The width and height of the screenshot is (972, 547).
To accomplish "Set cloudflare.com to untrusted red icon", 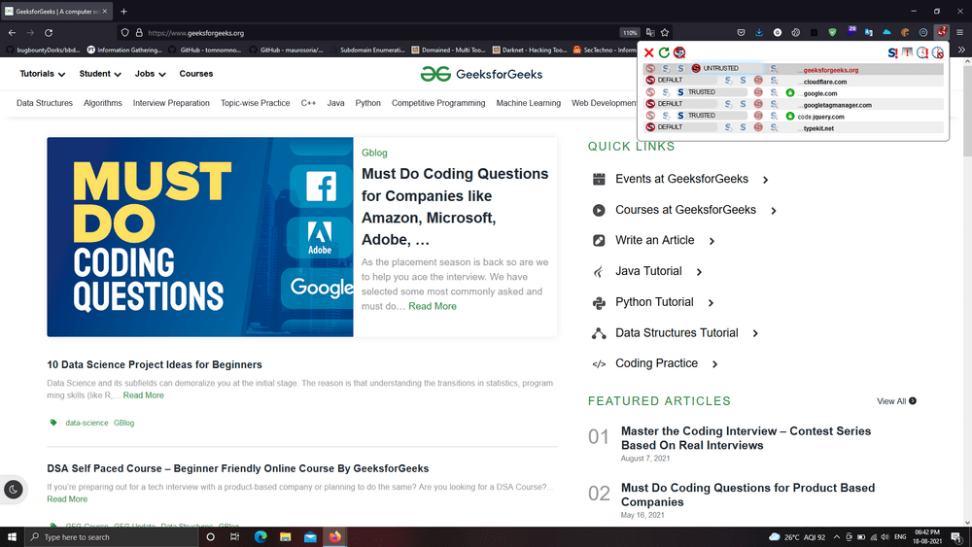I will (758, 80).
